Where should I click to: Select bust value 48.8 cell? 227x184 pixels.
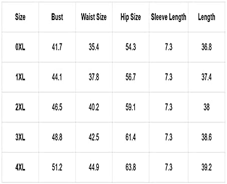57,137
